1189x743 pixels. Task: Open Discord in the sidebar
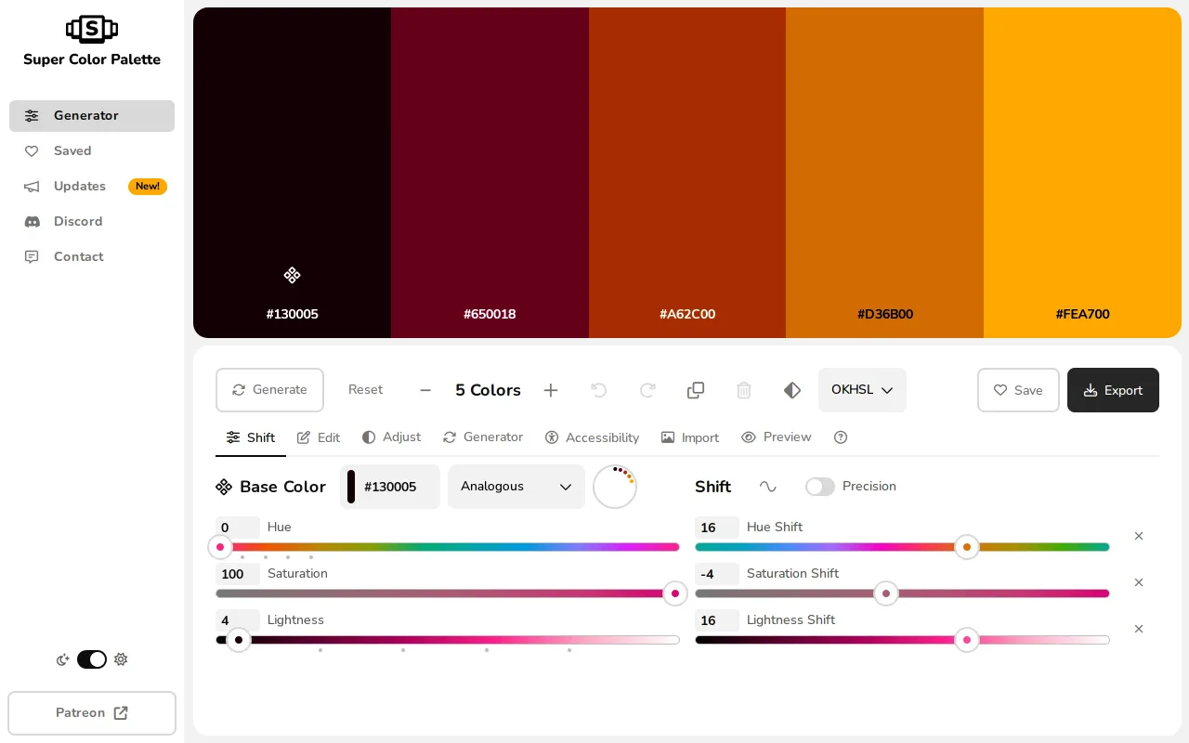pyautogui.click(x=92, y=222)
